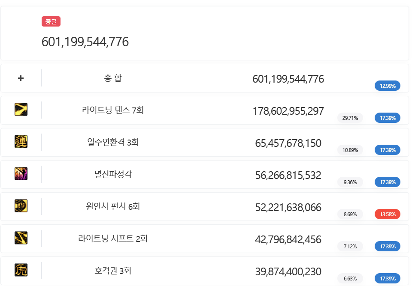Select the 라이트닝 시프트 2회 row label

coord(113,239)
